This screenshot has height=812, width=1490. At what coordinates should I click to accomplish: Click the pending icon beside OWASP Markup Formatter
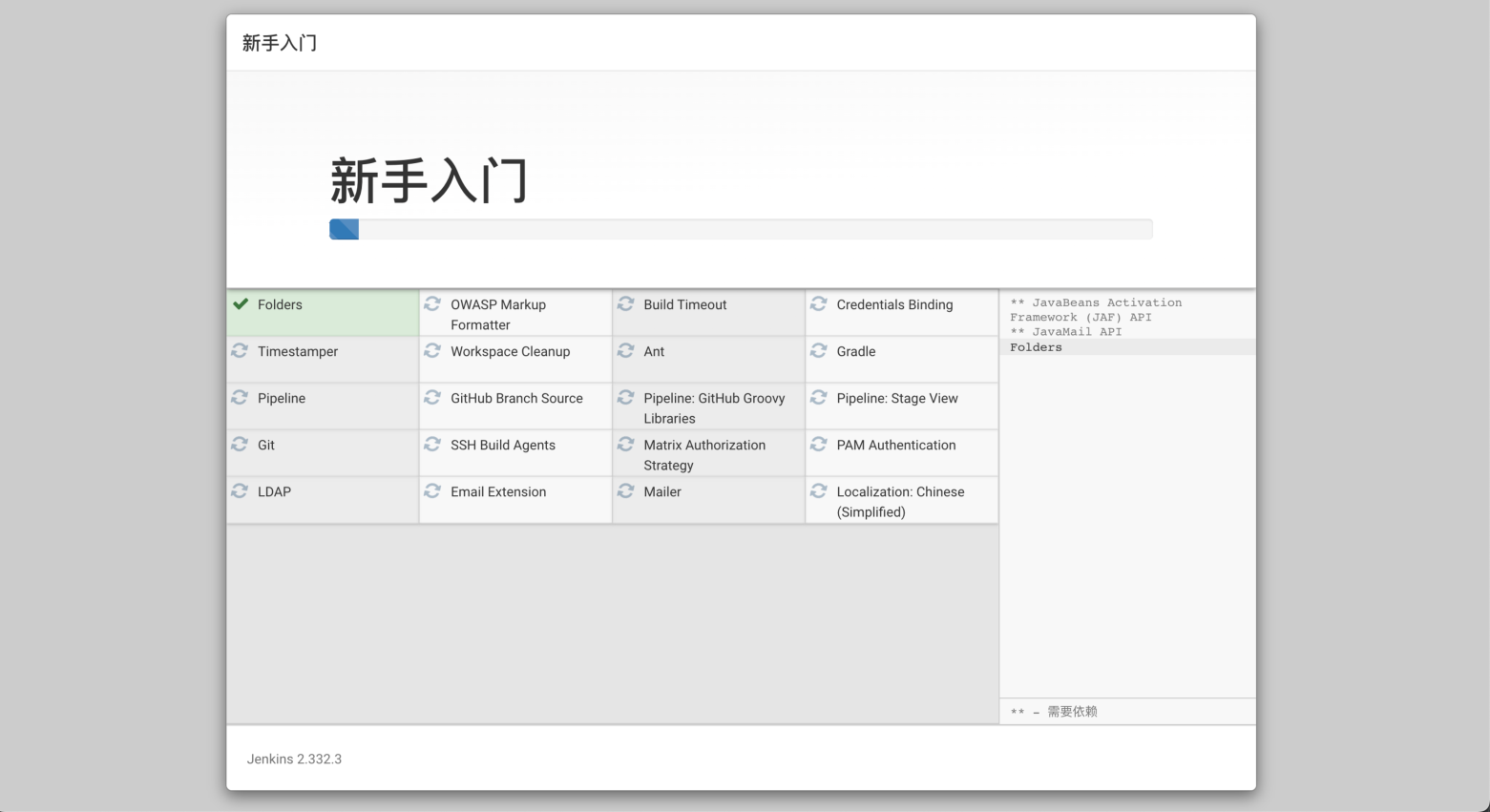tap(432, 303)
